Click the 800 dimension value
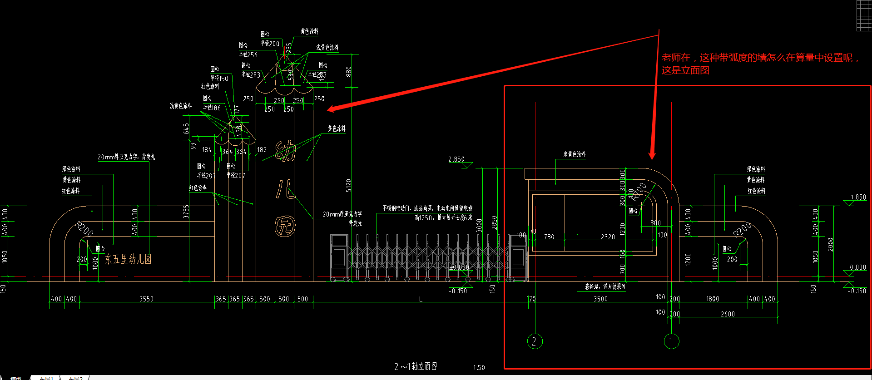The height and width of the screenshot is (380, 872). (655, 223)
